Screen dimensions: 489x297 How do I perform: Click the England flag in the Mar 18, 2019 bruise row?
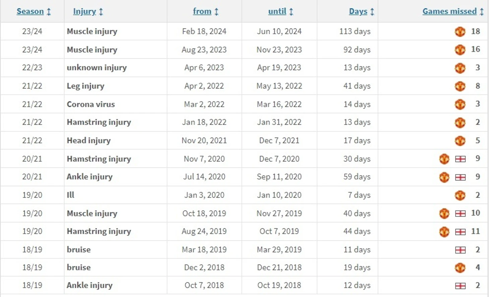[x=460, y=250]
